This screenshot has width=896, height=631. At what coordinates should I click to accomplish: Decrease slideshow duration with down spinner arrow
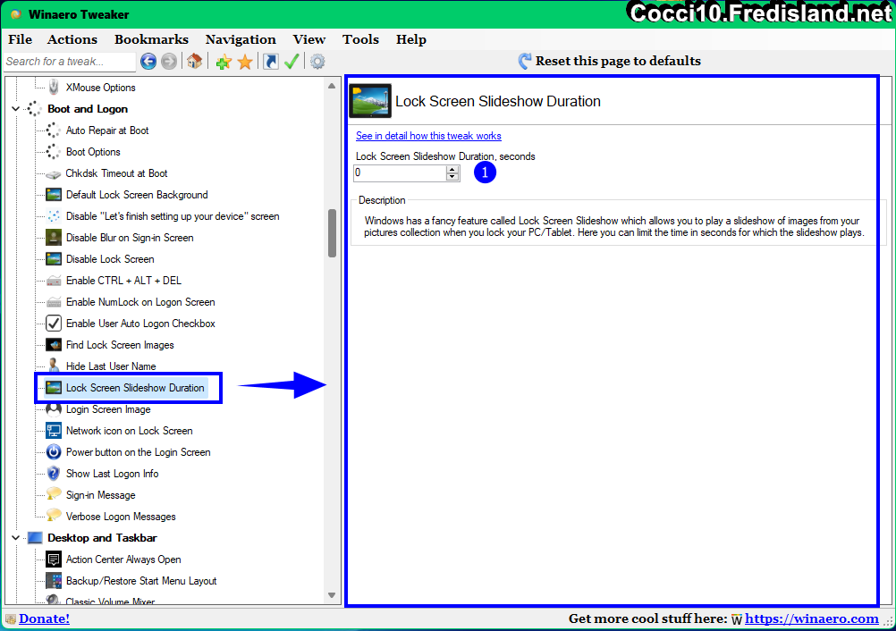click(452, 176)
